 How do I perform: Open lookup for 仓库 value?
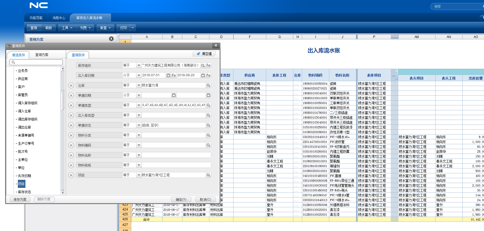pyautogui.click(x=208, y=85)
